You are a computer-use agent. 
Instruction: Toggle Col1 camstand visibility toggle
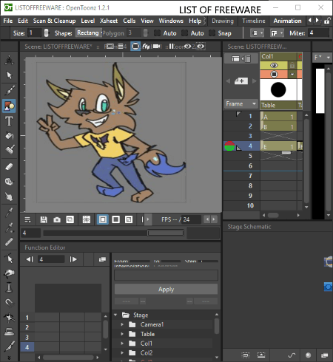[274, 74]
